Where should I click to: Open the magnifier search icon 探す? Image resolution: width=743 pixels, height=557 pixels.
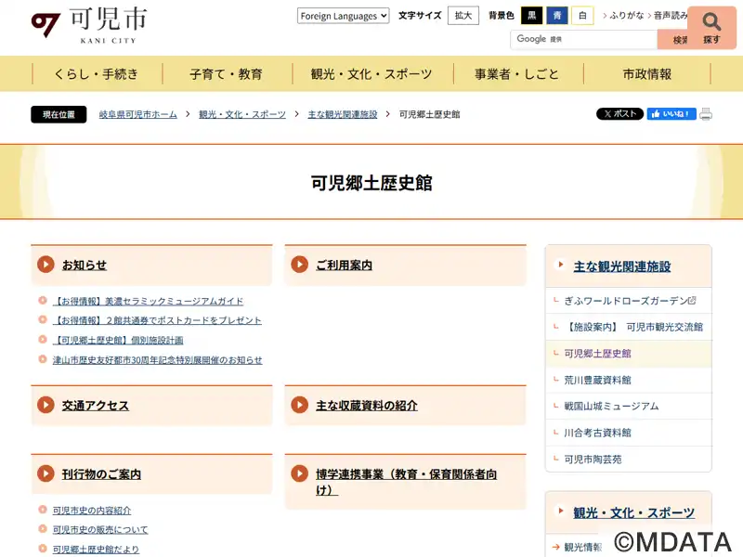click(711, 27)
